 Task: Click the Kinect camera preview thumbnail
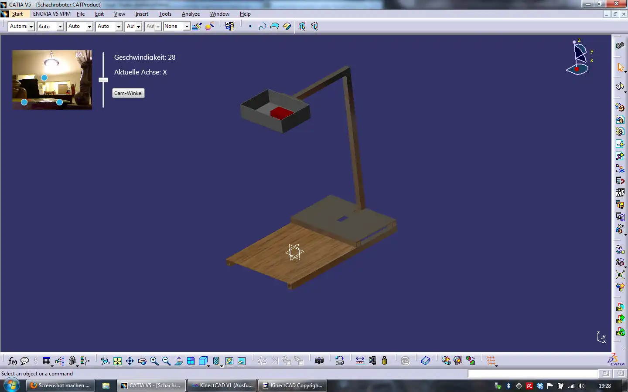coord(52,80)
